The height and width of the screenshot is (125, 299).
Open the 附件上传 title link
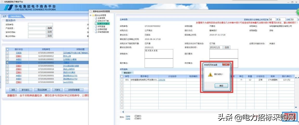tap(67, 56)
